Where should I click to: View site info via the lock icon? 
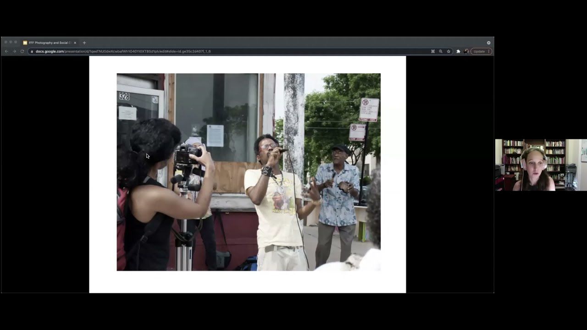tap(32, 51)
